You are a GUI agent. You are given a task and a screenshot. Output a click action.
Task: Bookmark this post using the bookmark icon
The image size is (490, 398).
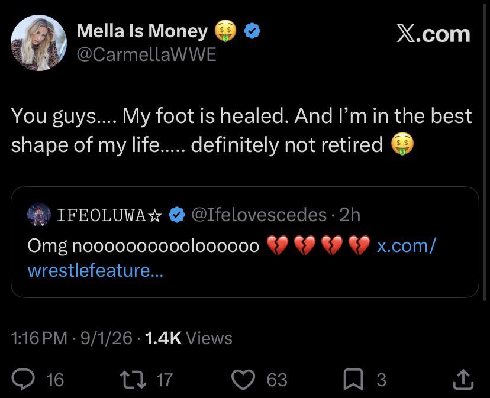(353, 379)
